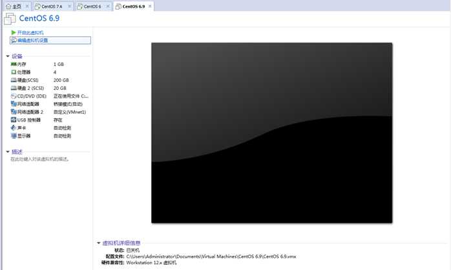Screen dimensions: 451x270
Task: Click the 处理器 processor device icon
Action: [x=14, y=72]
